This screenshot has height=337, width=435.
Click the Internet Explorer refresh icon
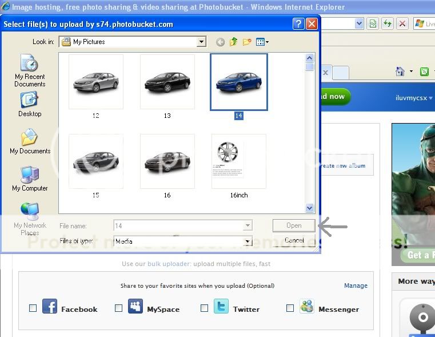(388, 23)
